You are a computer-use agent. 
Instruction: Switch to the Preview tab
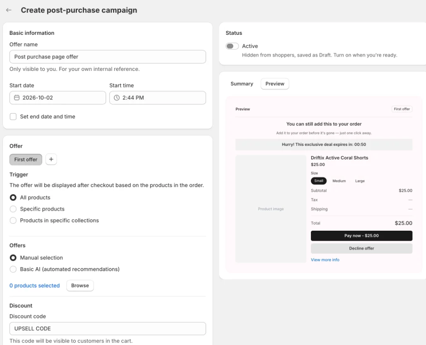click(x=274, y=84)
